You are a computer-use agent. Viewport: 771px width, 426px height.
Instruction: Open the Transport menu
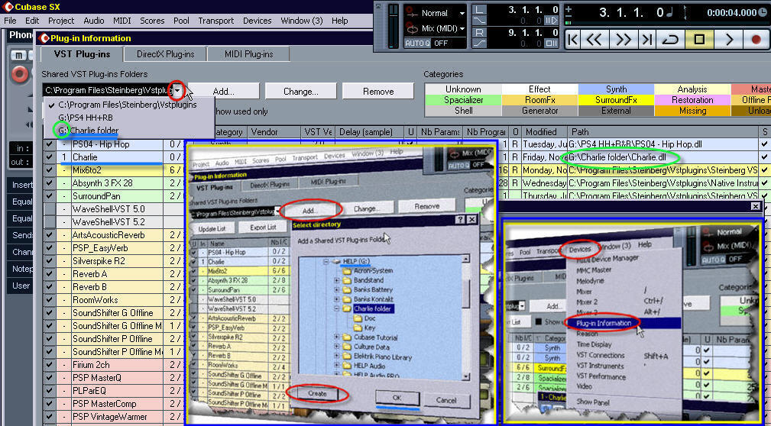pos(216,21)
